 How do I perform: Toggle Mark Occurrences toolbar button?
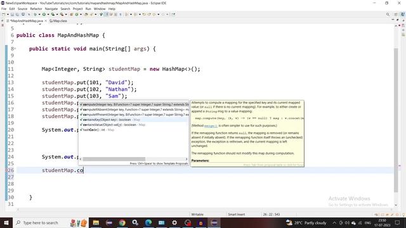[106, 15]
